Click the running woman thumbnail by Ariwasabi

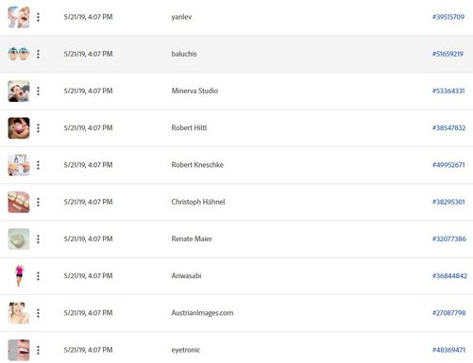(19, 276)
